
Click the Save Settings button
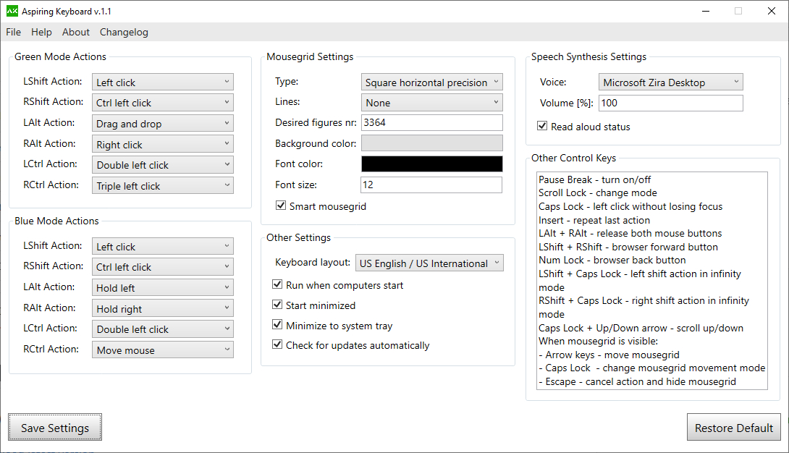click(x=55, y=428)
